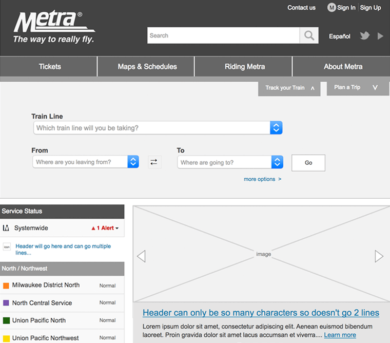
Task: Click the carousel image placeholder
Action: coord(261,254)
